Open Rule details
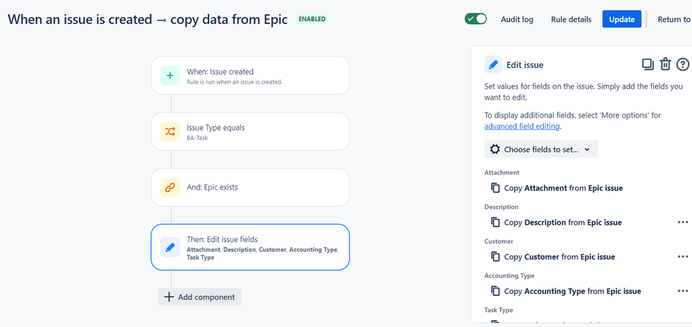This screenshot has height=327, width=692. pyautogui.click(x=571, y=19)
